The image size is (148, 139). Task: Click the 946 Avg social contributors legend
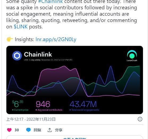(49, 106)
